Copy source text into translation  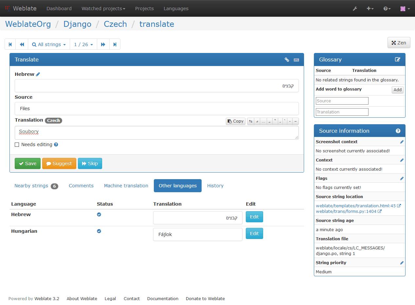[236, 121]
